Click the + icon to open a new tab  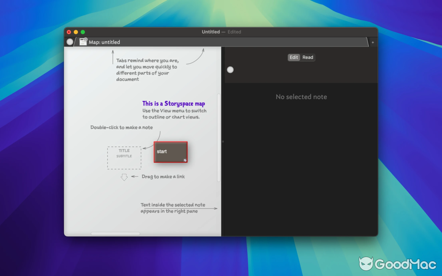373,42
